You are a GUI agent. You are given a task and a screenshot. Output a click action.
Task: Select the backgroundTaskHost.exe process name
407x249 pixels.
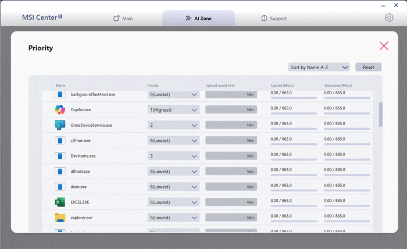click(x=93, y=94)
